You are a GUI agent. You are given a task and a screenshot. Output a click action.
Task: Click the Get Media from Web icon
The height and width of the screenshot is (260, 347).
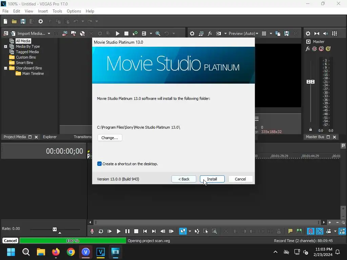pos(82,34)
